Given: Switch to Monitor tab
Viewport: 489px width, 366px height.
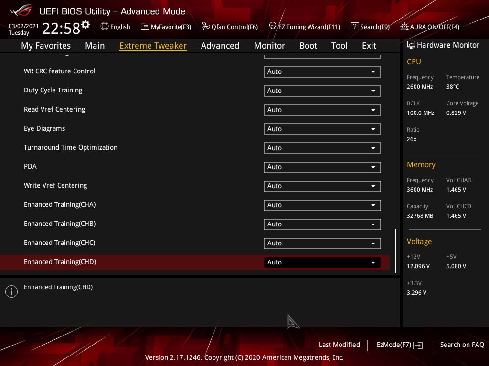Looking at the screenshot, I should (x=269, y=46).
